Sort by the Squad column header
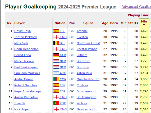 tap(88, 23)
